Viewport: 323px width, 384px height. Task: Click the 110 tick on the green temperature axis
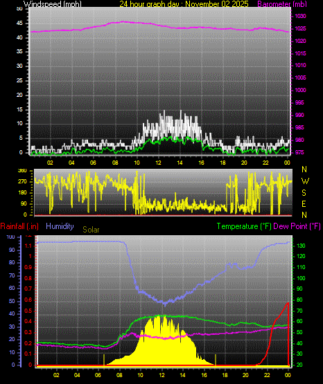pos(301,267)
